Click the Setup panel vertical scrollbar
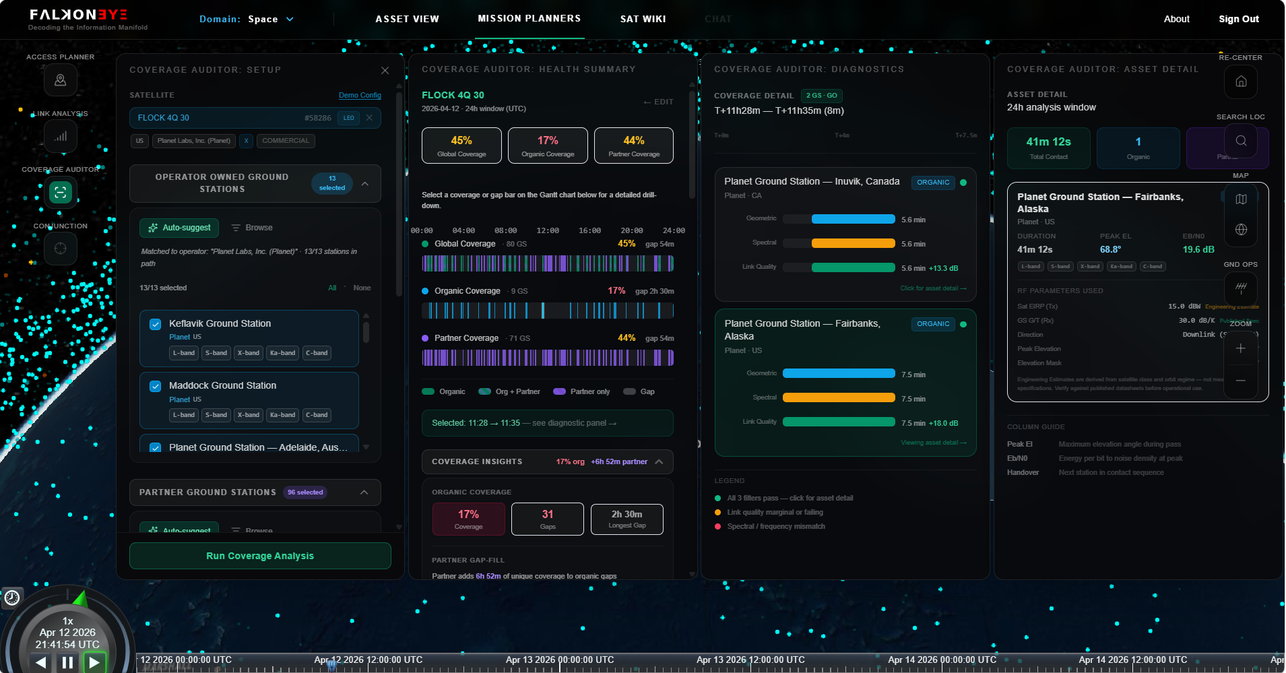 coord(399,195)
